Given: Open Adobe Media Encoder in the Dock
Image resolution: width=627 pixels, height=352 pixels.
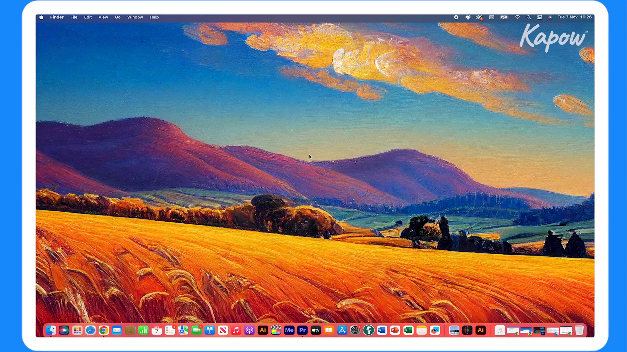Looking at the screenshot, I should point(289,330).
